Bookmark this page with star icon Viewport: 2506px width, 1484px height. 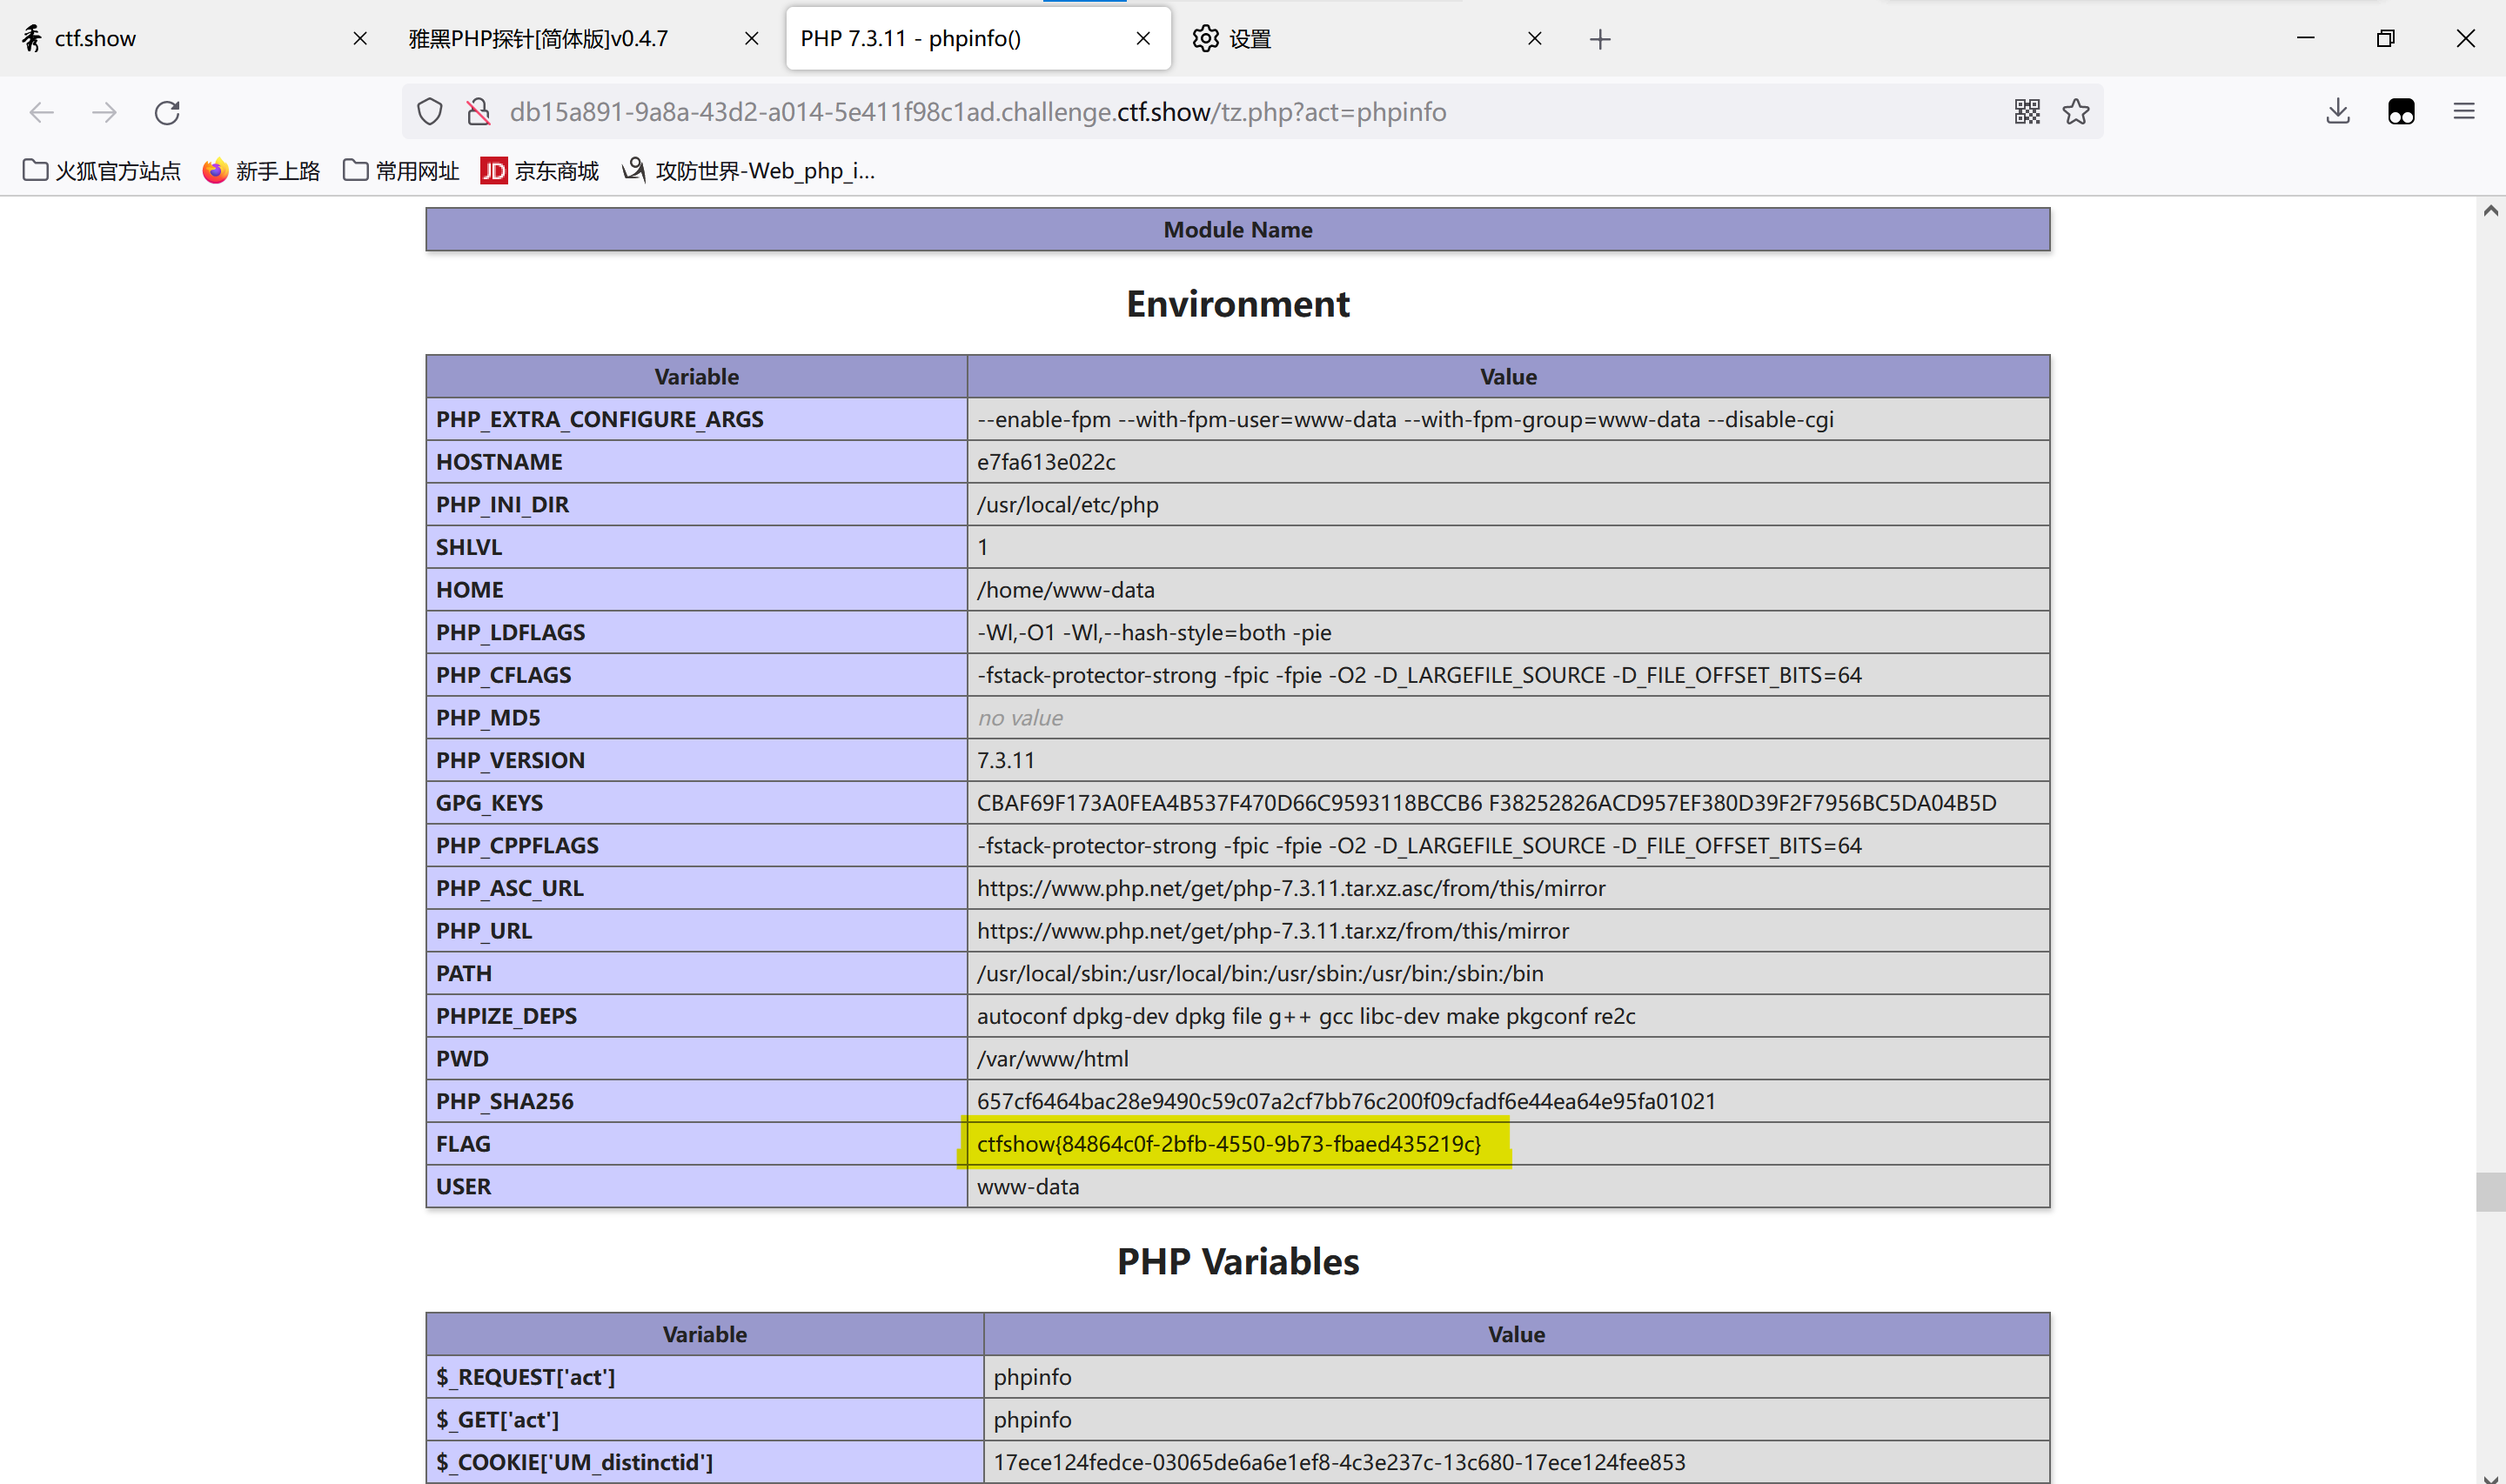tap(2076, 112)
